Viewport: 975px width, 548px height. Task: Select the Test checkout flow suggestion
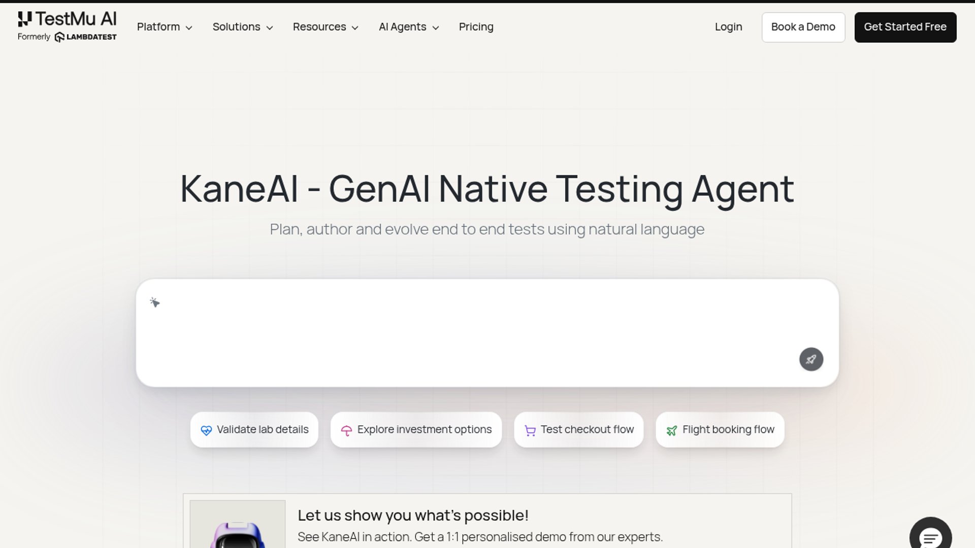(587, 430)
